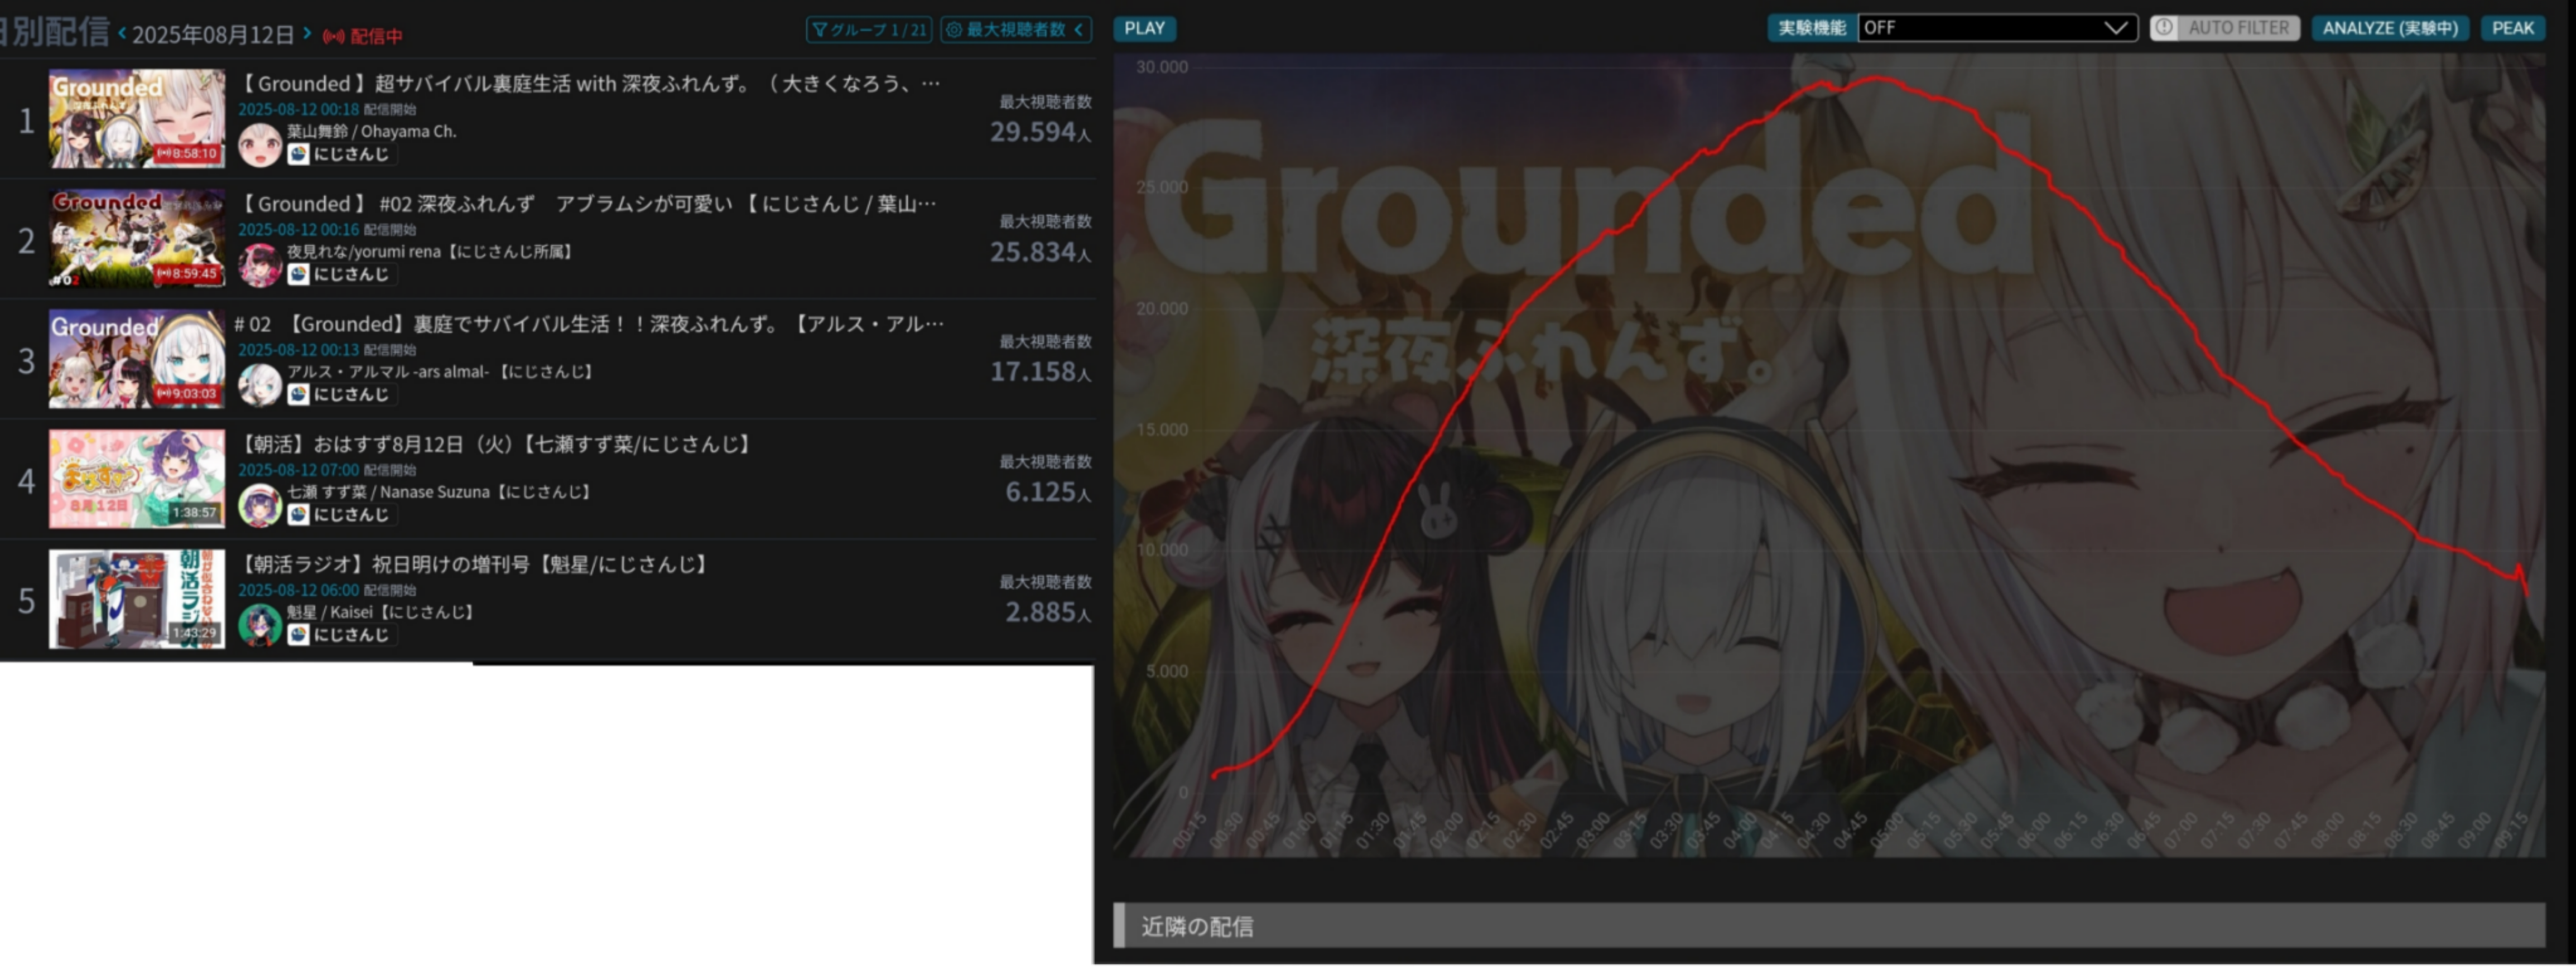
Task: Open title おはすず8月12日(火)
Action: pos(496,444)
